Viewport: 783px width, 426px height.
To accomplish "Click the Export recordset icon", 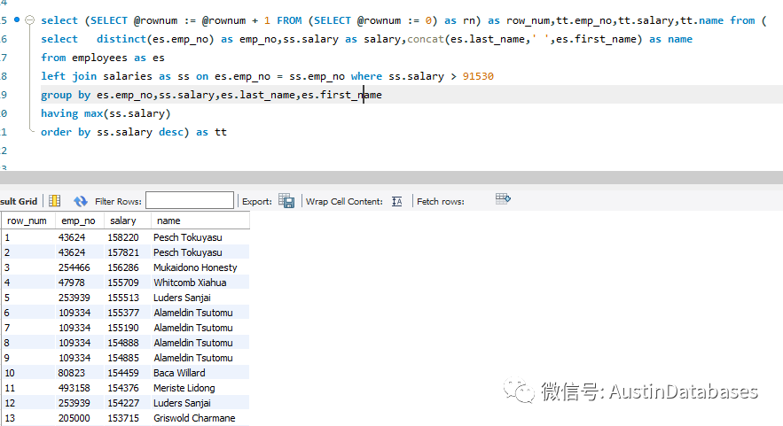I will click(286, 201).
